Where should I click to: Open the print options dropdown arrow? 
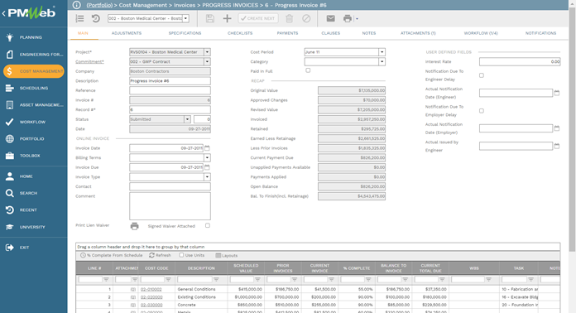(357, 19)
